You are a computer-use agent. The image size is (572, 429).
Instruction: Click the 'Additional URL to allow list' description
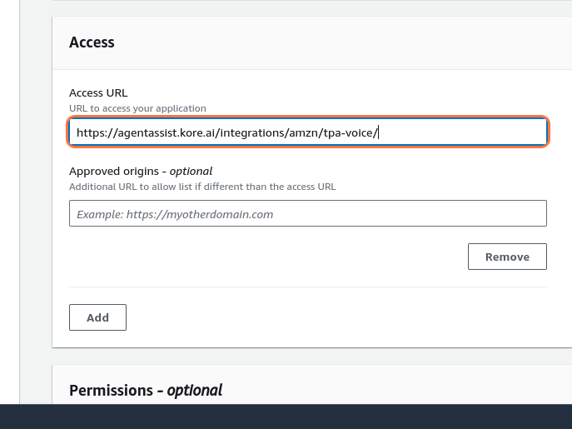coord(202,187)
